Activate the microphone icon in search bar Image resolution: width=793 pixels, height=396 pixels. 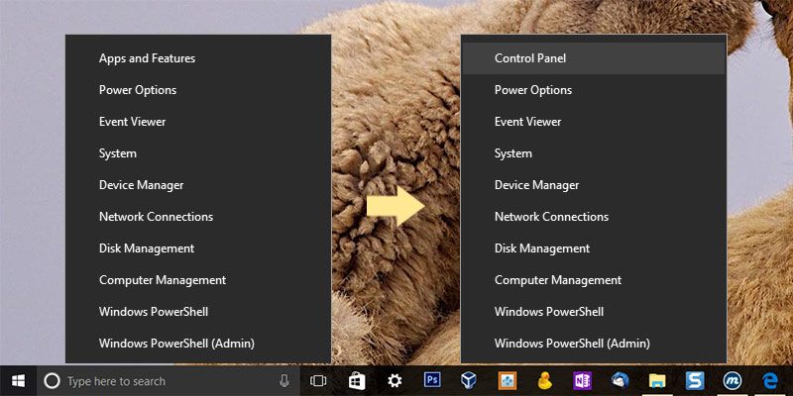tap(284, 381)
